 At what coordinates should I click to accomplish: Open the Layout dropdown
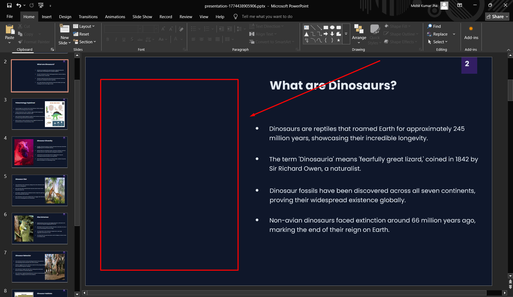[x=84, y=26]
